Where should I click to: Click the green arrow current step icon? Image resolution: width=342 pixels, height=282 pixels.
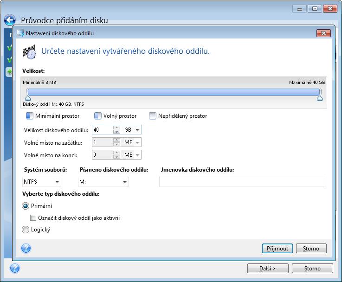click(x=9, y=71)
